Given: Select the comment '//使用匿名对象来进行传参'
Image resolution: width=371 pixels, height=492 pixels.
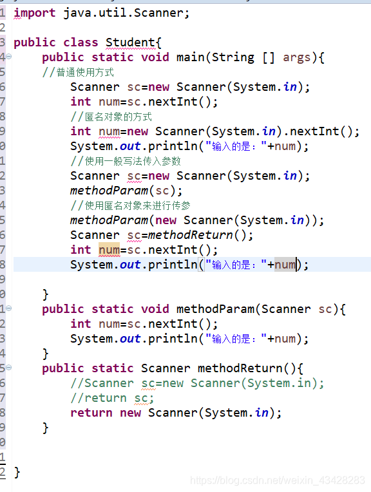Looking at the screenshot, I should [x=130, y=205].
